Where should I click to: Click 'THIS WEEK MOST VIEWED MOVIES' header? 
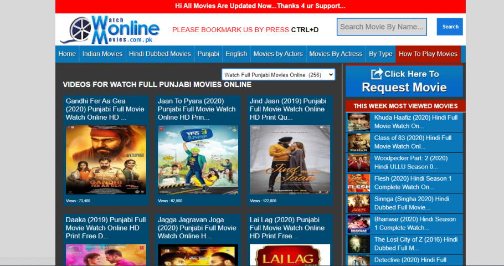(x=405, y=106)
